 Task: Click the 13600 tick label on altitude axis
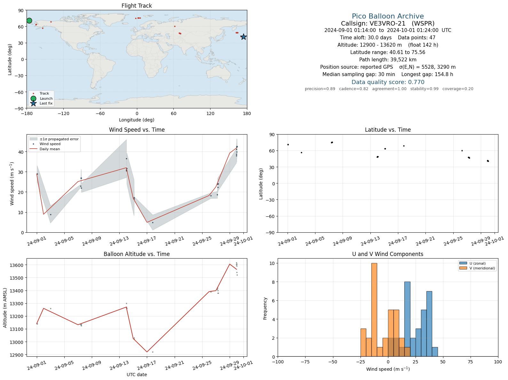[16, 265]
